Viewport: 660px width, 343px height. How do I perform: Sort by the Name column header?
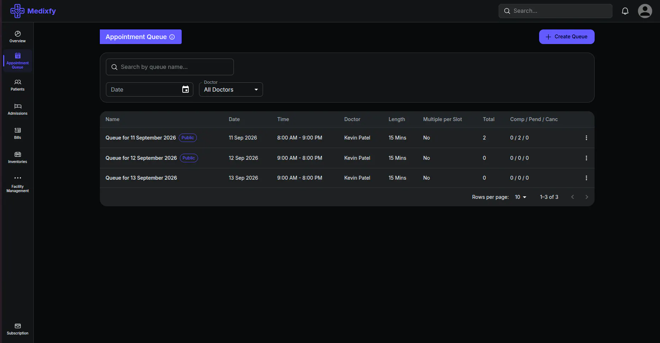(x=112, y=119)
